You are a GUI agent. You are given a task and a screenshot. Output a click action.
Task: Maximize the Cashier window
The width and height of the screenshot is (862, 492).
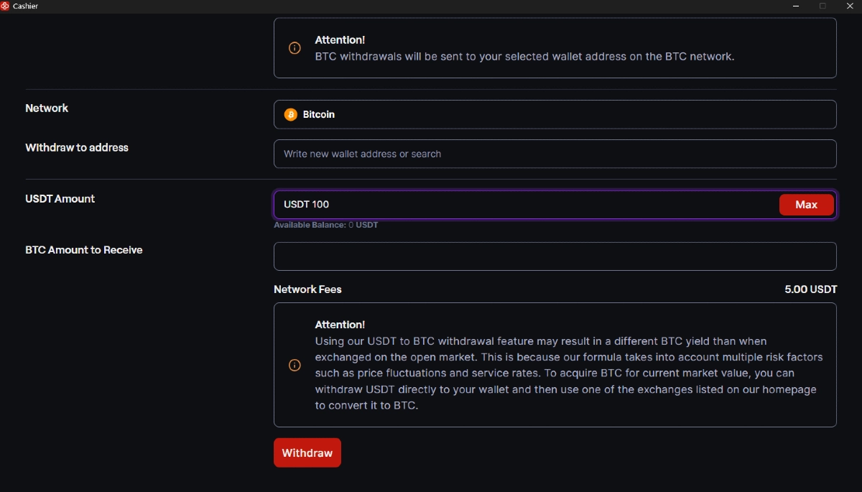pyautogui.click(x=822, y=6)
